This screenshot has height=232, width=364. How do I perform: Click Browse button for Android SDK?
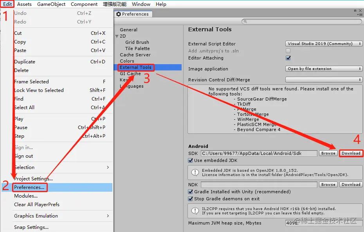click(328, 153)
